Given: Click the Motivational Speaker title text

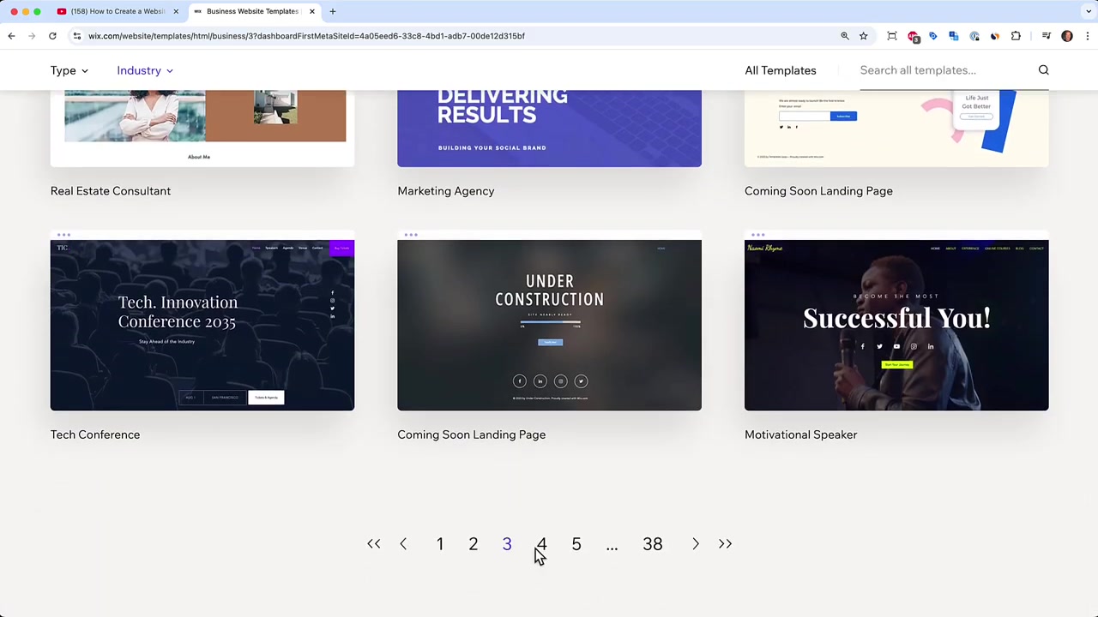Looking at the screenshot, I should [x=801, y=434].
